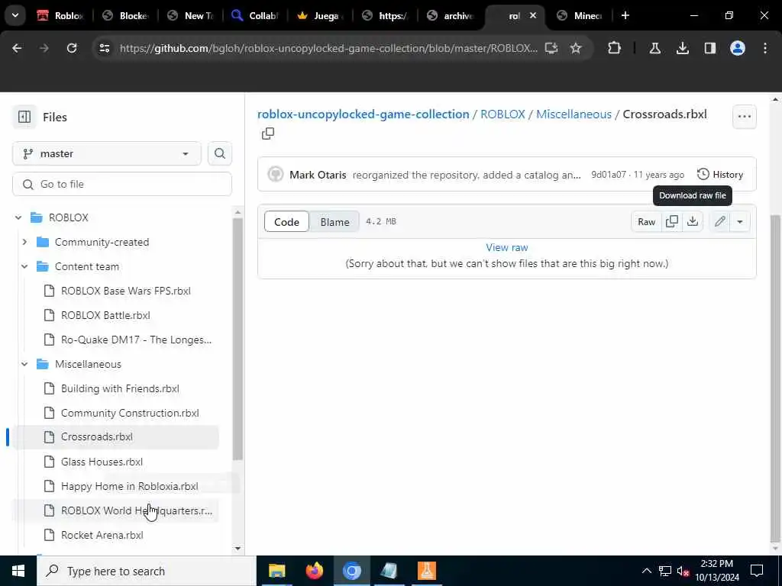782x586 pixels.
Task: Switch to the Juega browser tab
Action: (320, 15)
